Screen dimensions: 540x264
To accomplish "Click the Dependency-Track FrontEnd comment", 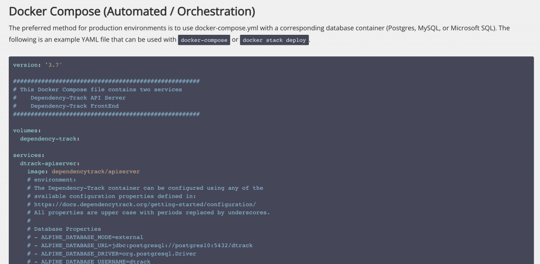I will point(74,106).
